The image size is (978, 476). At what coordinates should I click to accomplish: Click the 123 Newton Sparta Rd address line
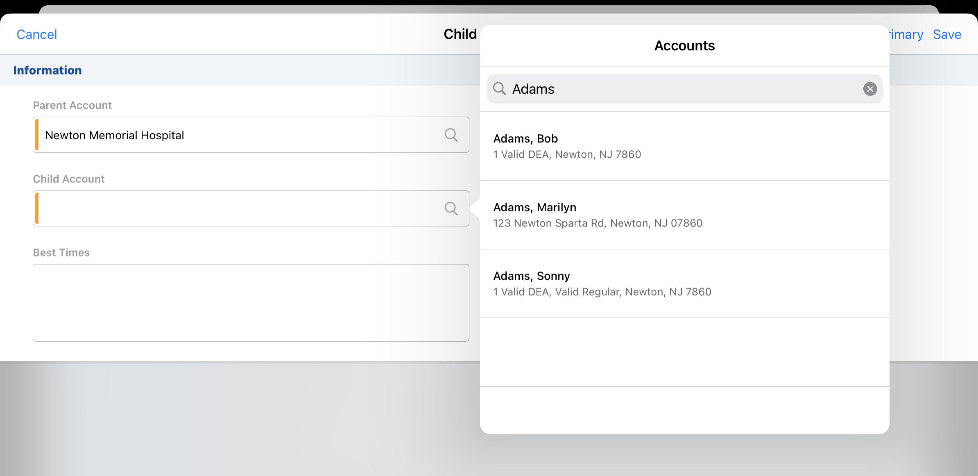click(598, 223)
